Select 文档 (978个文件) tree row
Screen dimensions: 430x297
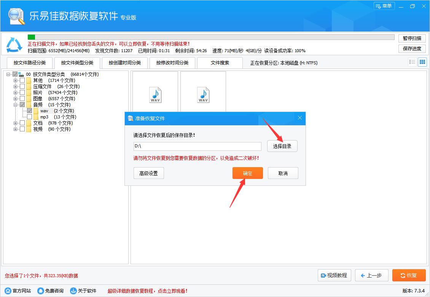coord(53,123)
